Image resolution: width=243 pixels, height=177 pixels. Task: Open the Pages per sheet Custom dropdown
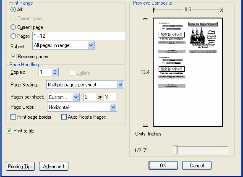tap(63, 97)
